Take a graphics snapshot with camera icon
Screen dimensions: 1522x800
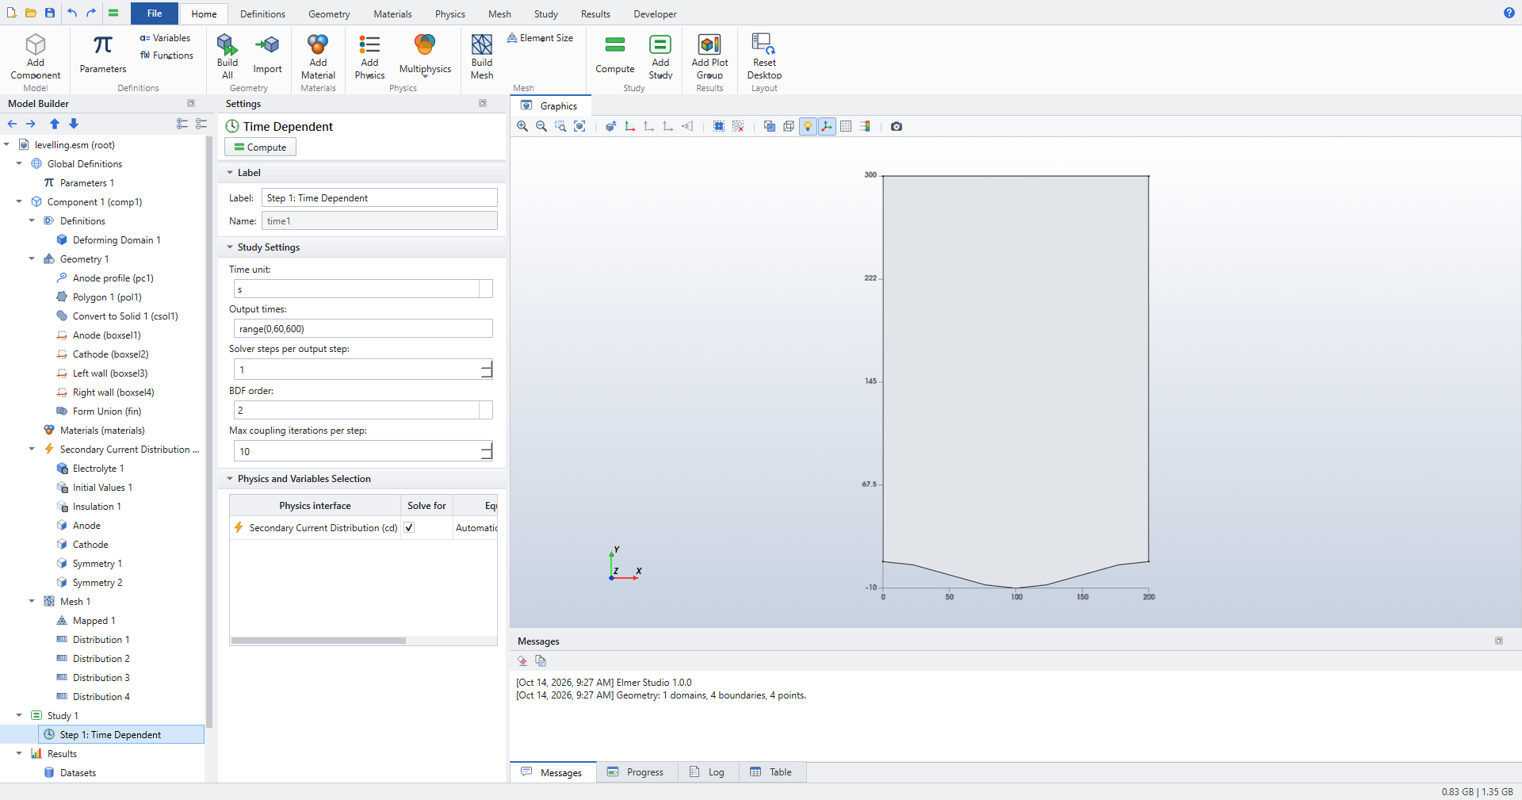[x=897, y=126]
